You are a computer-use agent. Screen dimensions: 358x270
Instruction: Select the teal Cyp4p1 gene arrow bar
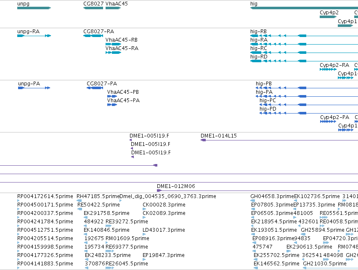[x=345, y=26]
